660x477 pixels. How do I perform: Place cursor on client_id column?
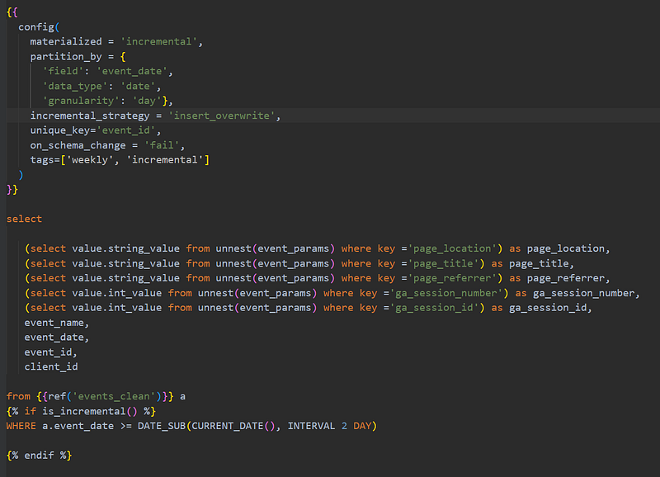click(51, 366)
